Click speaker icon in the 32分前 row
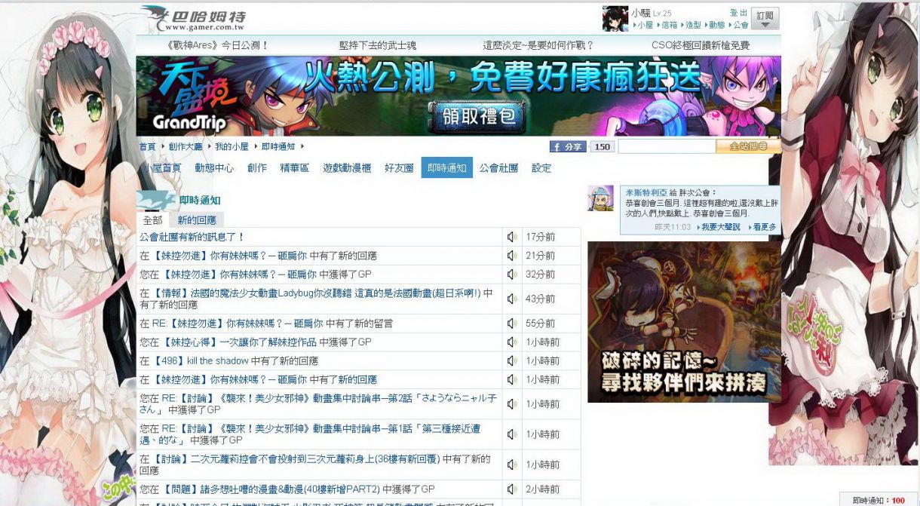Image resolution: width=920 pixels, height=506 pixels. click(512, 274)
